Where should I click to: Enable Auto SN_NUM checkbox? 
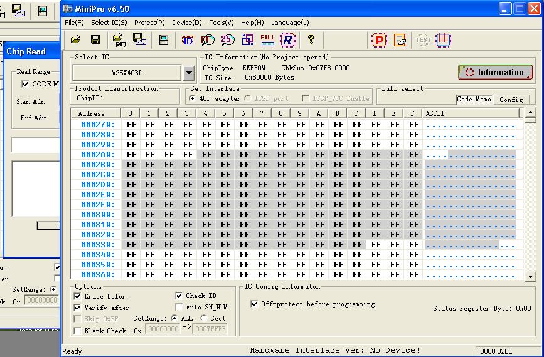179,307
